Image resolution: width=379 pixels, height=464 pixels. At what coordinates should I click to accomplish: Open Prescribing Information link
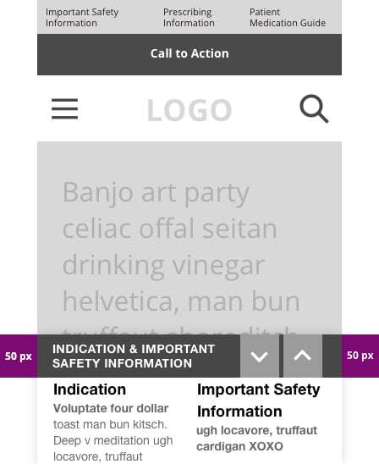[x=189, y=18]
